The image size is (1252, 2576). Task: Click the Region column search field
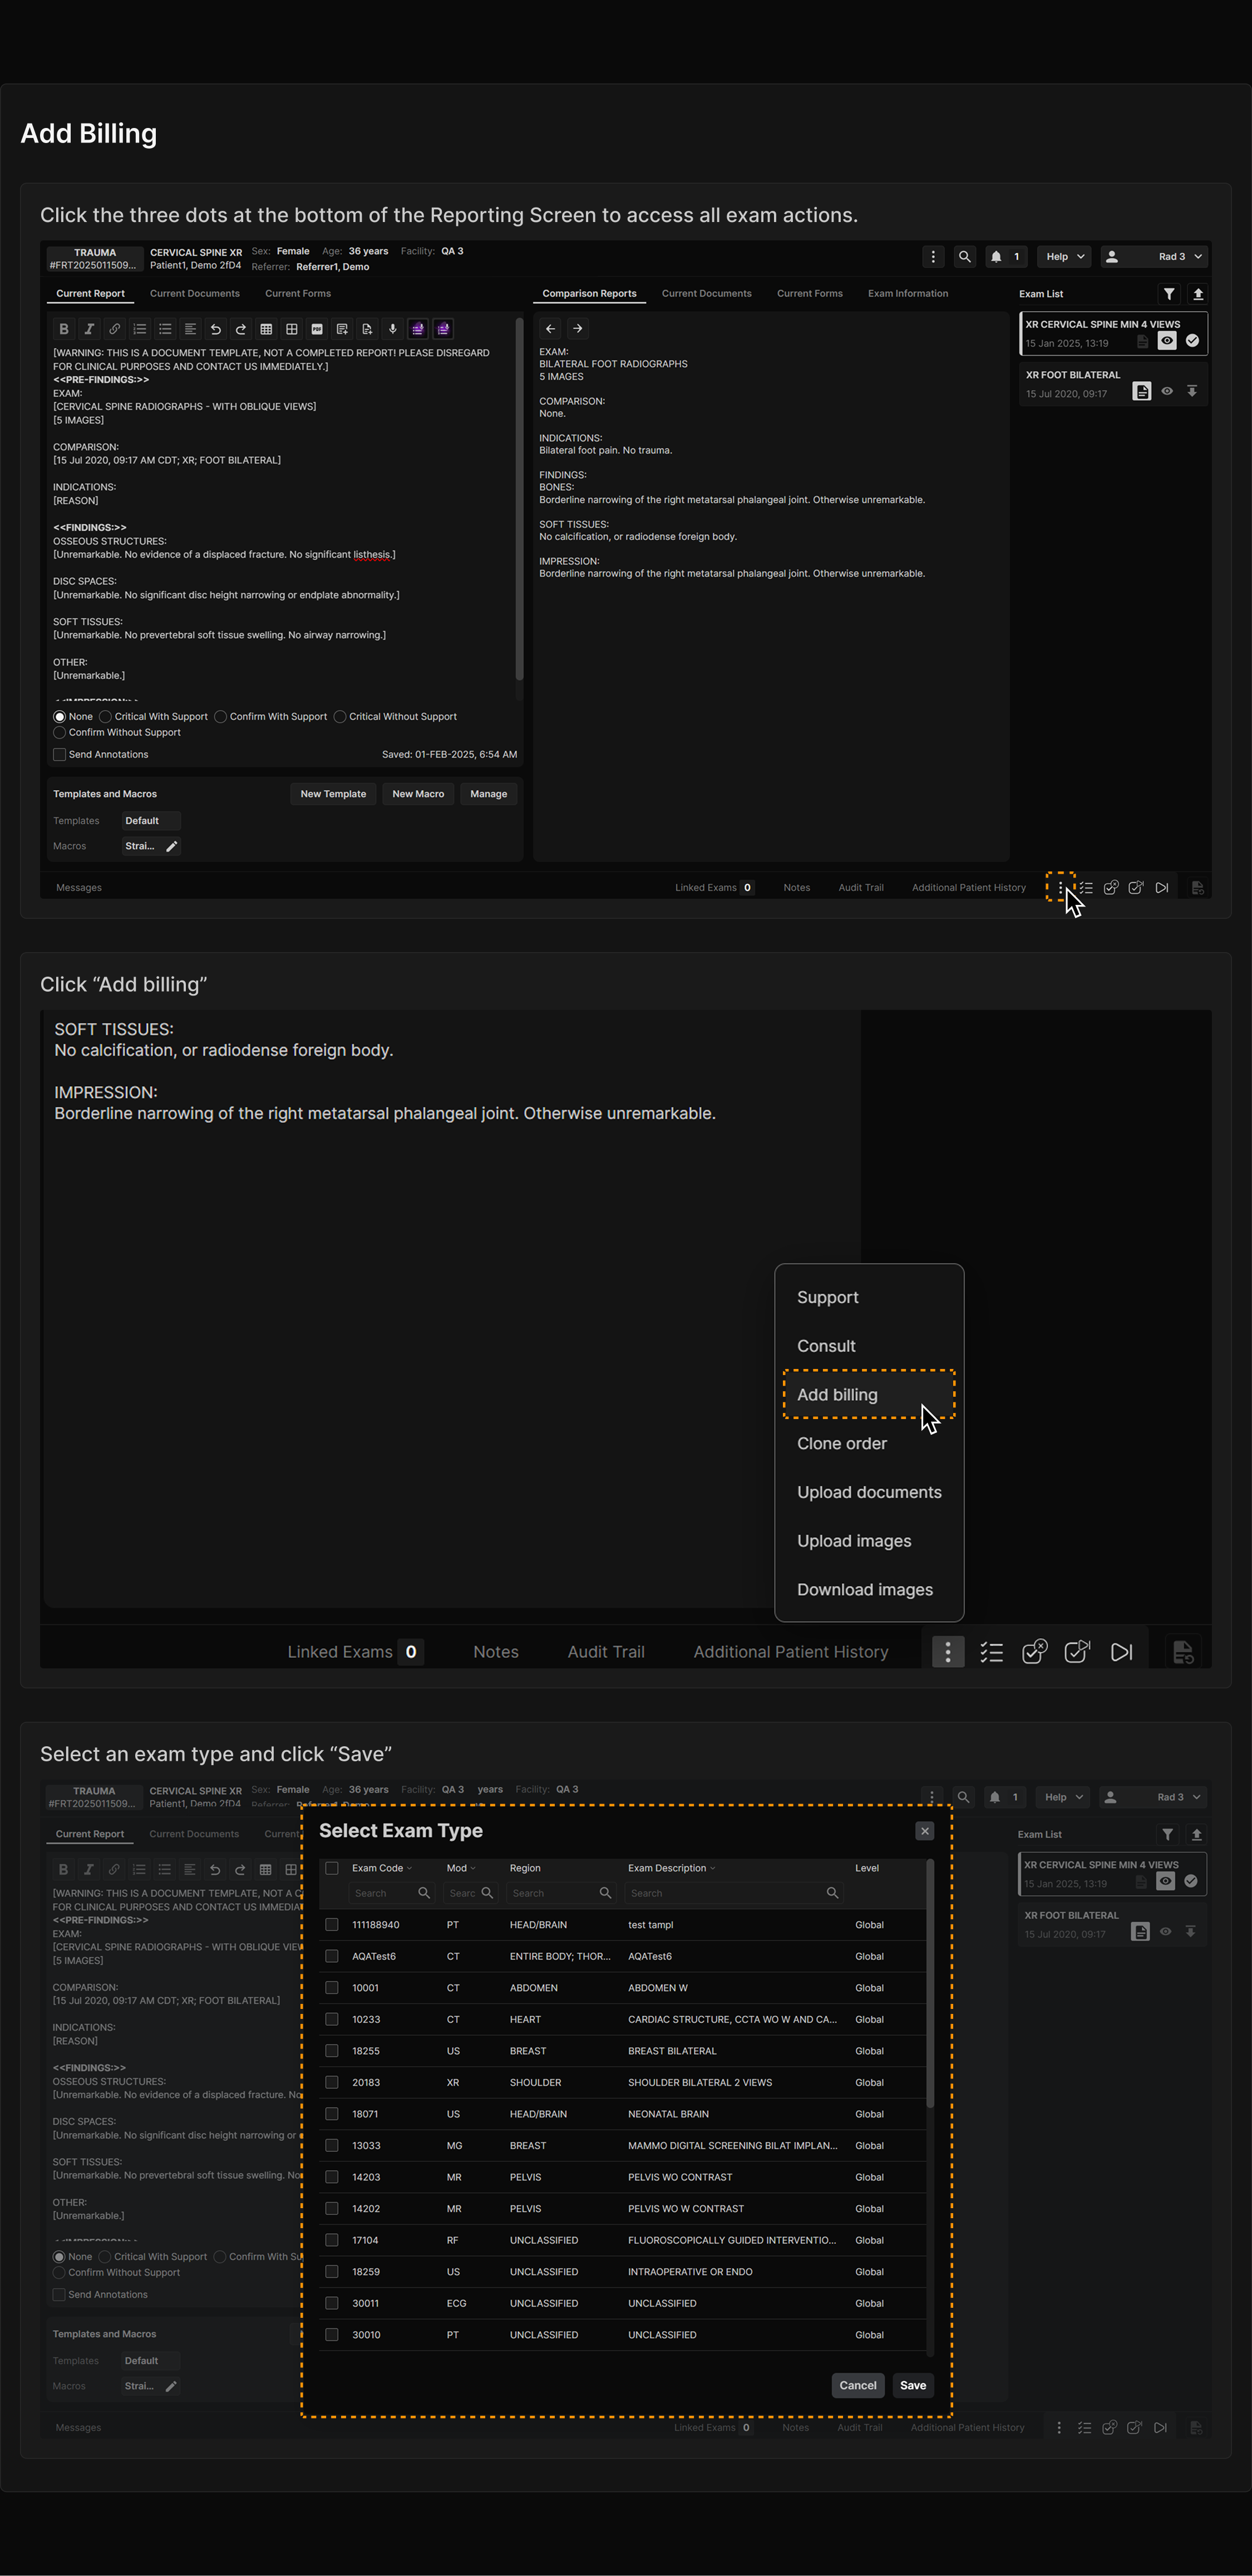coord(560,1893)
